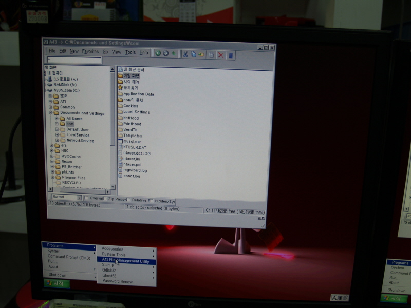
Task: Expand the All Users tree node
Action: [57, 118]
